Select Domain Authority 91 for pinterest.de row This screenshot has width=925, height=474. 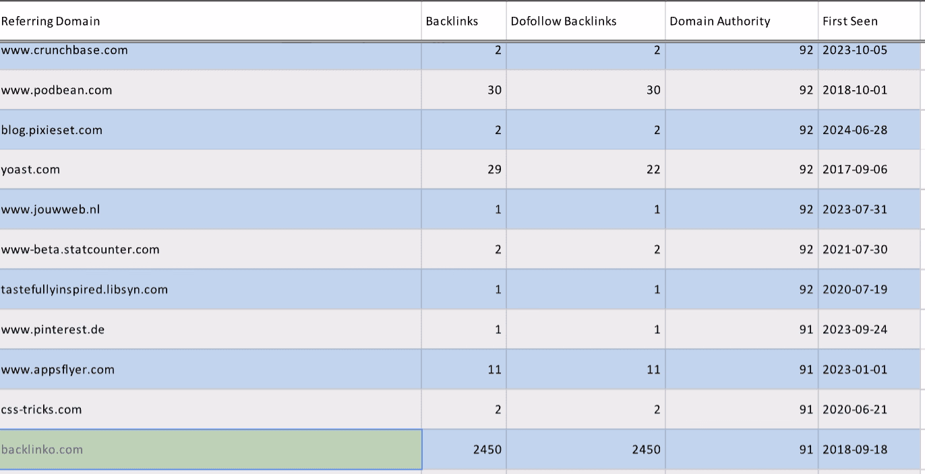point(742,329)
